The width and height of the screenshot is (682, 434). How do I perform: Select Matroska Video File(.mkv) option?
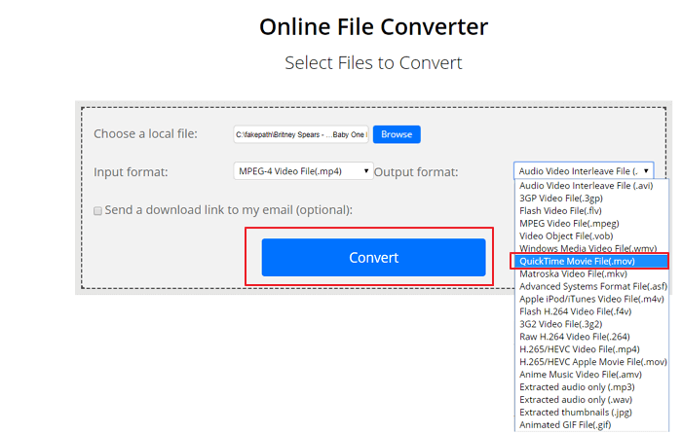[591, 273]
